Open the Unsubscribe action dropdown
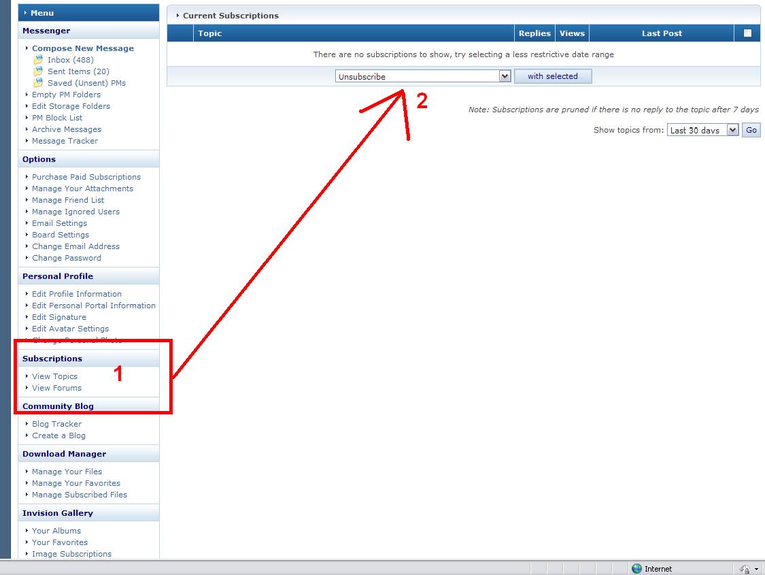 pos(422,76)
